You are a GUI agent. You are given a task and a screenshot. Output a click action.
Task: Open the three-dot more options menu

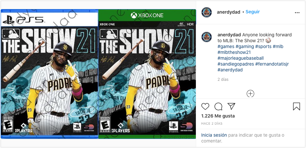point(297,13)
